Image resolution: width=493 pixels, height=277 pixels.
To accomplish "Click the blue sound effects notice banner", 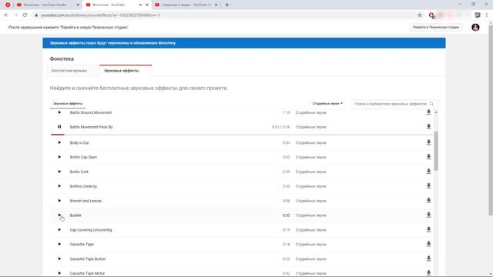I will point(244,43).
